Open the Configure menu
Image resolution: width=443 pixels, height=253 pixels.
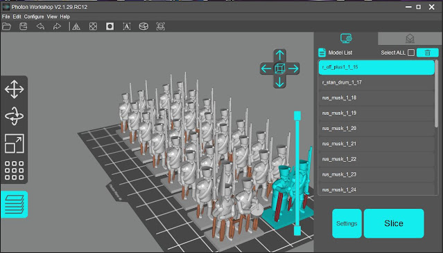coord(34,17)
